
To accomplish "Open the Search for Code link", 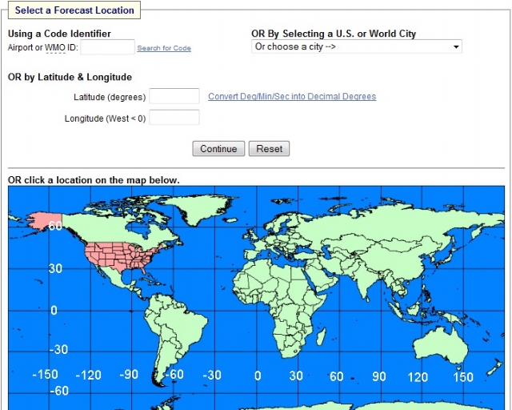I will point(164,48).
